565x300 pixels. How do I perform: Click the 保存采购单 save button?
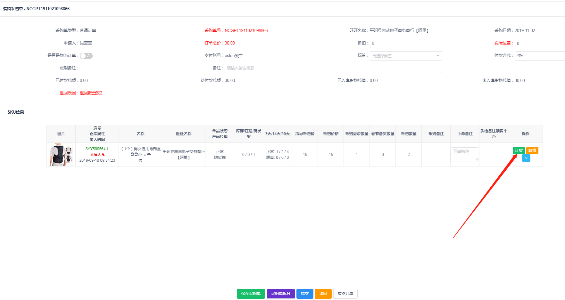click(x=251, y=294)
